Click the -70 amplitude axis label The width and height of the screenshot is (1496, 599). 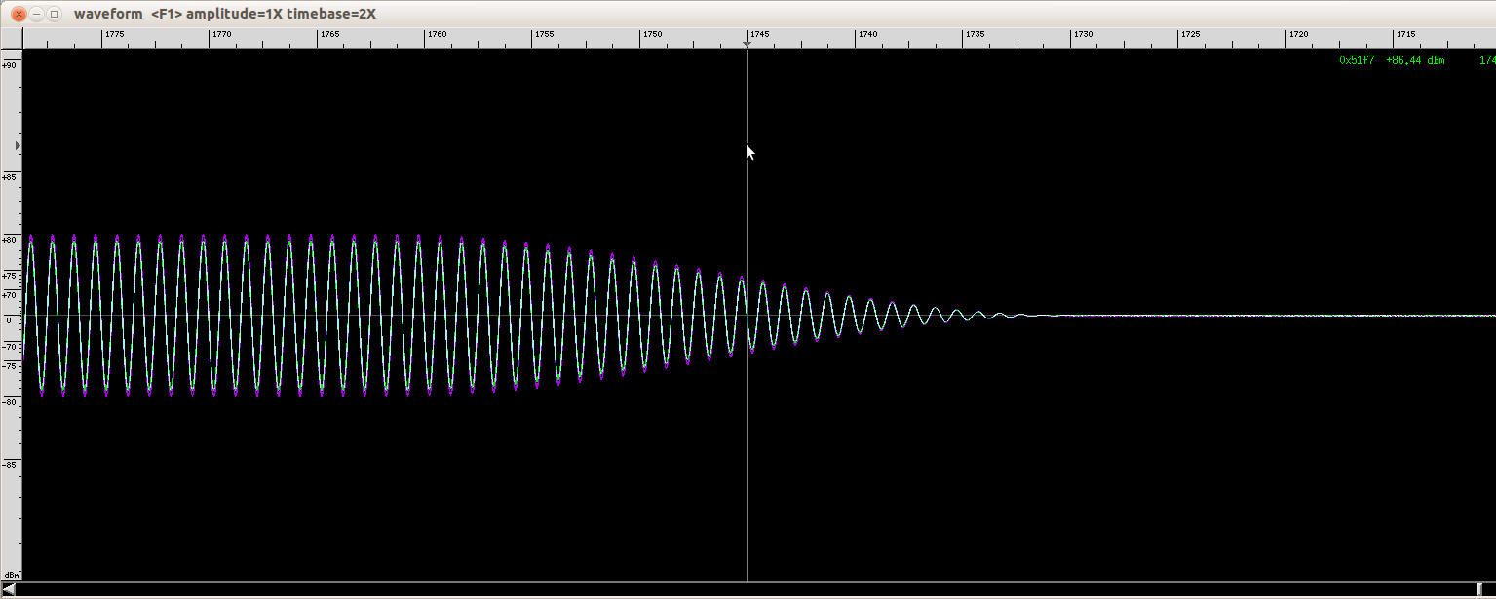[x=10, y=346]
